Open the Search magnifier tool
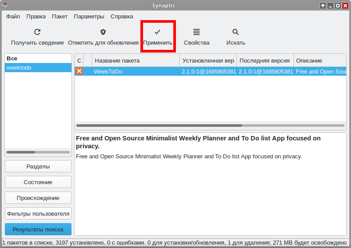 (236, 32)
